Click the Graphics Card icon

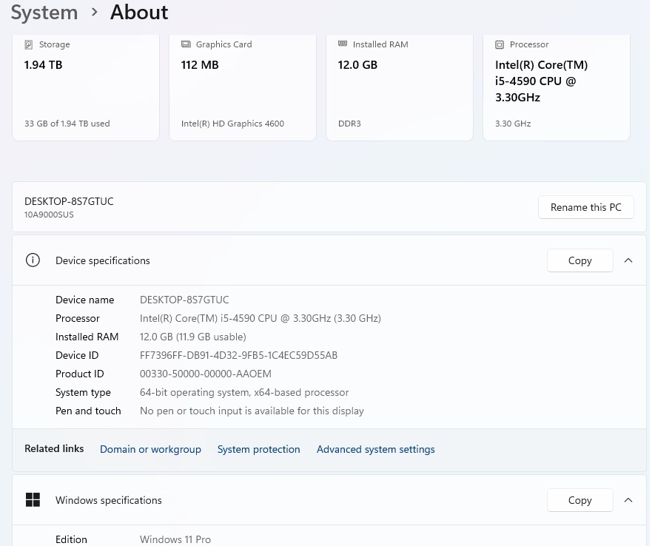[186, 44]
